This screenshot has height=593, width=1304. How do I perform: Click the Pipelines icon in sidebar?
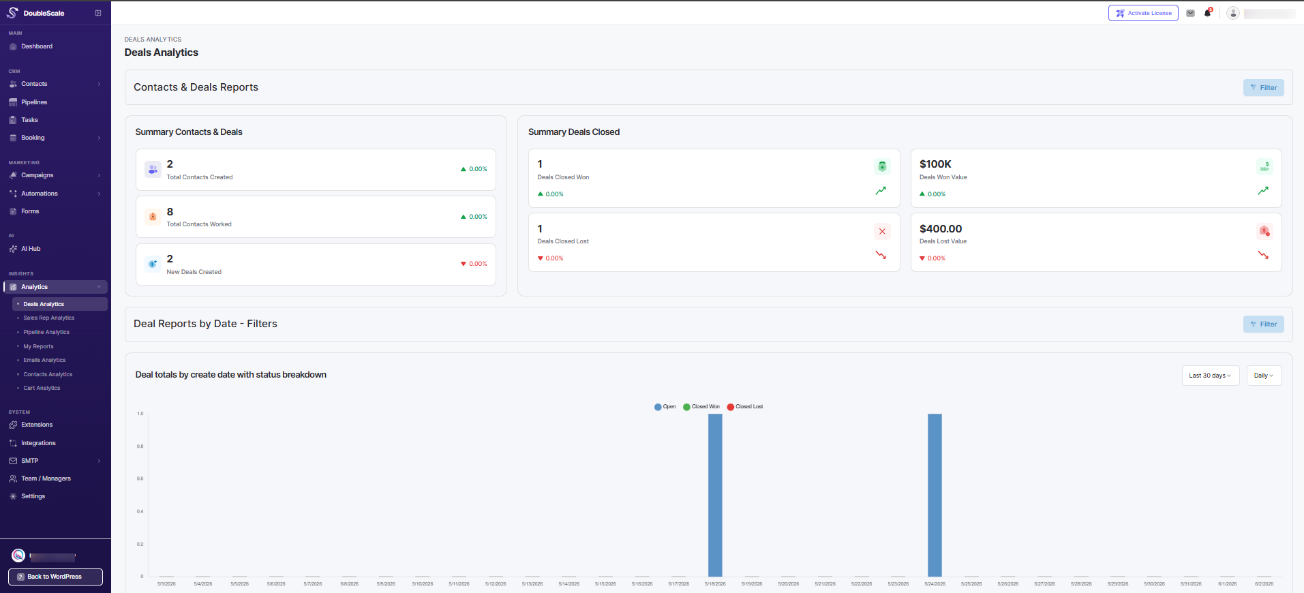point(13,102)
